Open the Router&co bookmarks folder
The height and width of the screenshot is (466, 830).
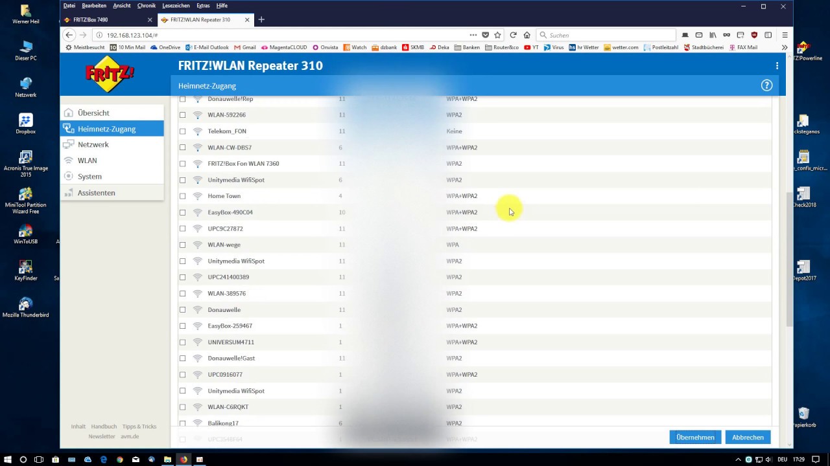(x=501, y=47)
